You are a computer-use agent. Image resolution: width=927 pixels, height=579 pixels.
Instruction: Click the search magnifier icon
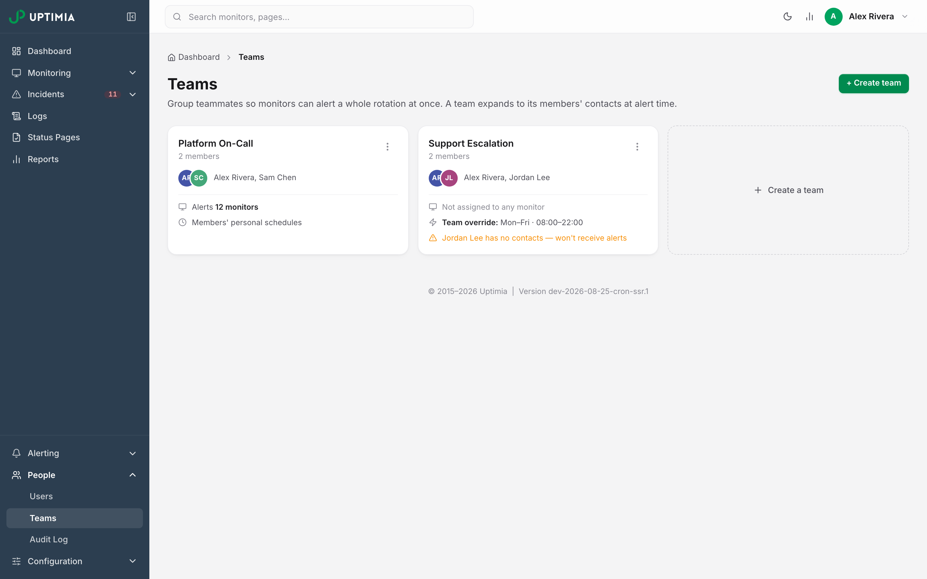(177, 17)
